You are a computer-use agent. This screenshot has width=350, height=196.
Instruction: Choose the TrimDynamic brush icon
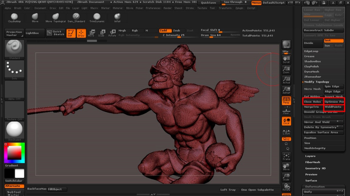point(97,17)
